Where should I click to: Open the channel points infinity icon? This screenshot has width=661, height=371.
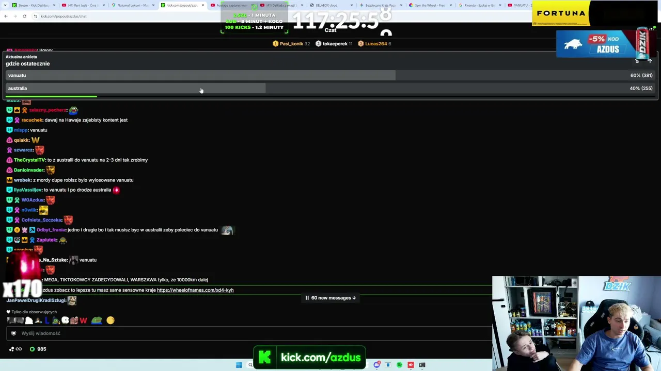click(15, 349)
